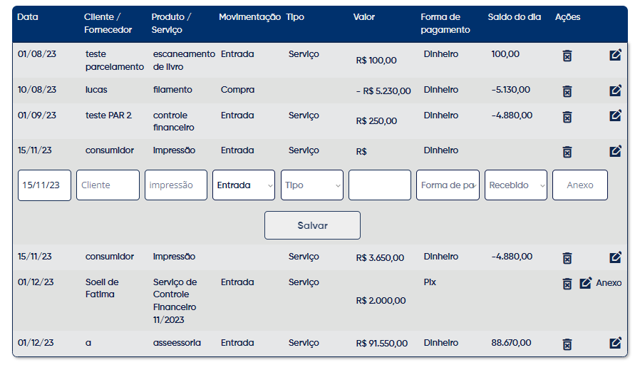The height and width of the screenshot is (365, 640).
Task: Delete the teste PAR 2 controle financeiro row
Action: coord(567,117)
